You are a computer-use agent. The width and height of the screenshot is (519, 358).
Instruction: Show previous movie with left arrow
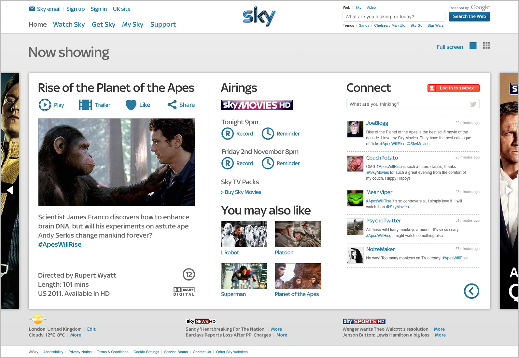point(10,190)
